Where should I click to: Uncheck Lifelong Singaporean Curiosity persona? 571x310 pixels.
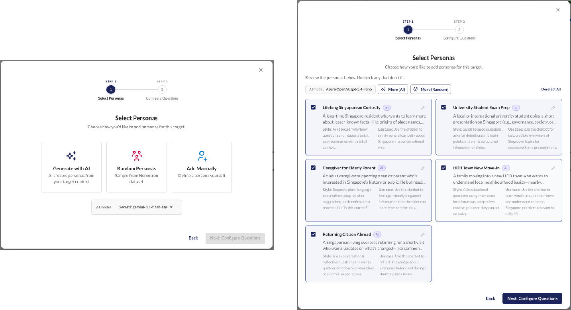click(x=313, y=107)
